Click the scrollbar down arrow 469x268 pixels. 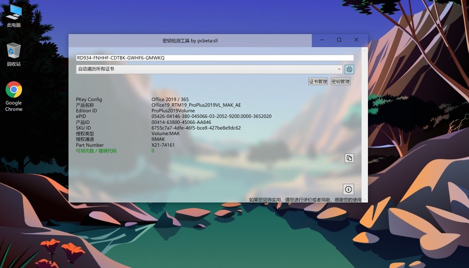click(365, 200)
